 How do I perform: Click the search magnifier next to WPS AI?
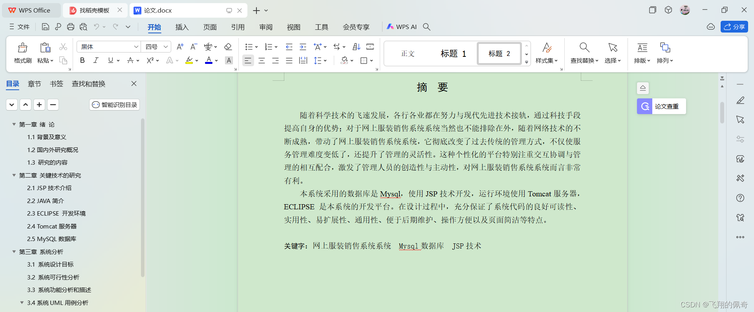(426, 27)
